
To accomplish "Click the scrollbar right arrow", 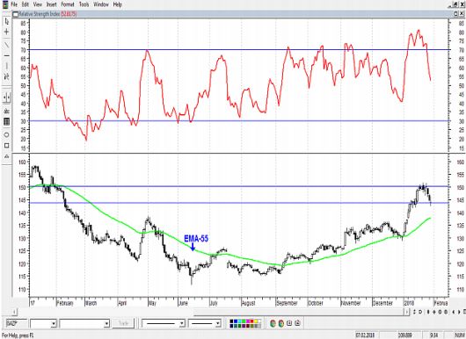I will [407, 312].
